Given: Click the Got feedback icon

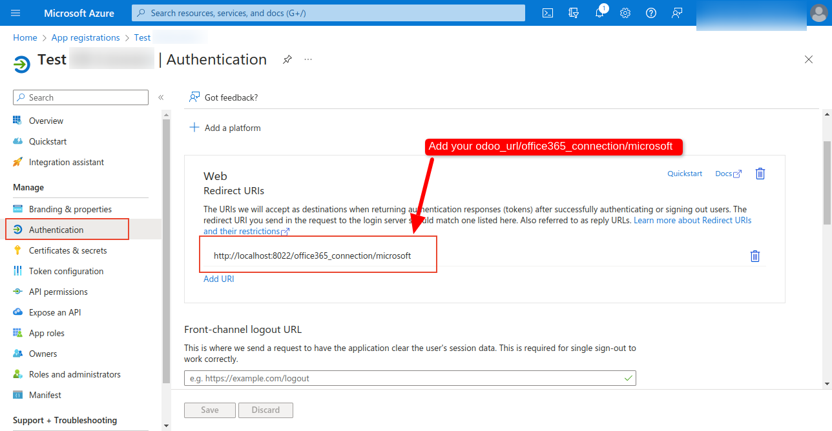Looking at the screenshot, I should (194, 97).
